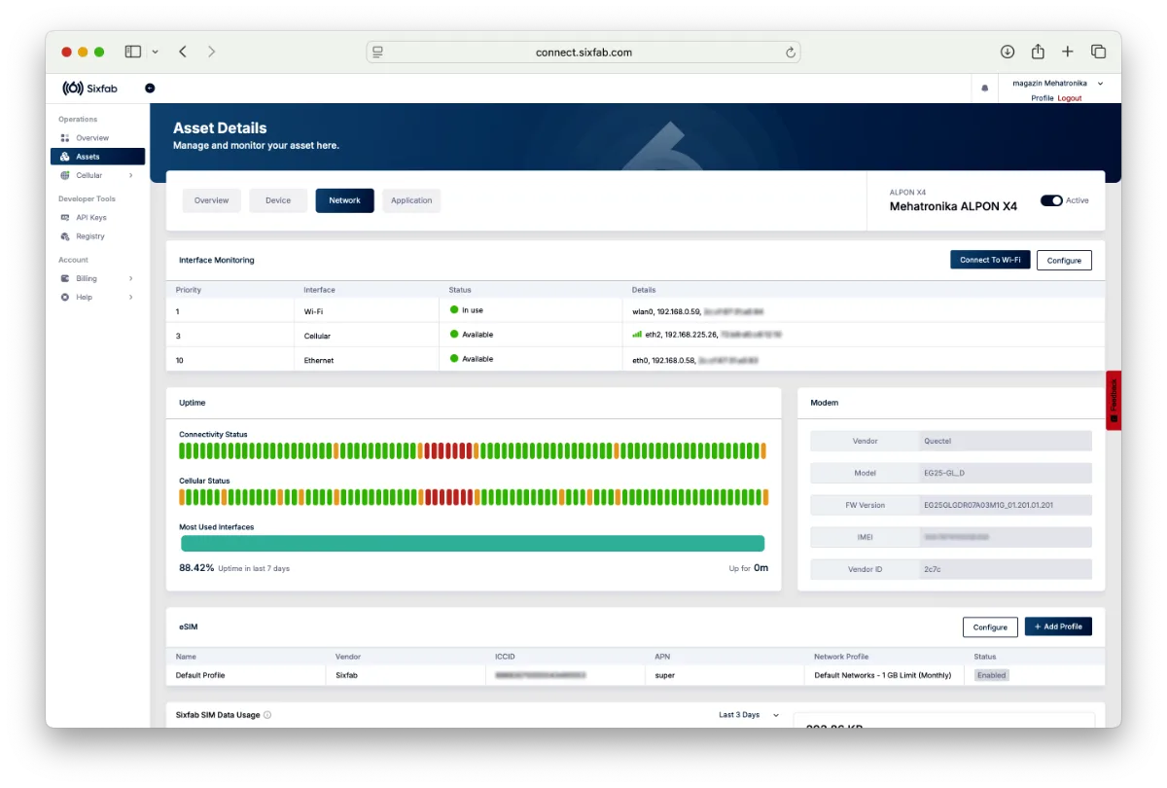Switch to the Device tab

[278, 200]
